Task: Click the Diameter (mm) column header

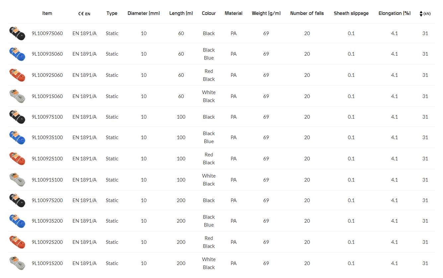Action: pos(144,13)
